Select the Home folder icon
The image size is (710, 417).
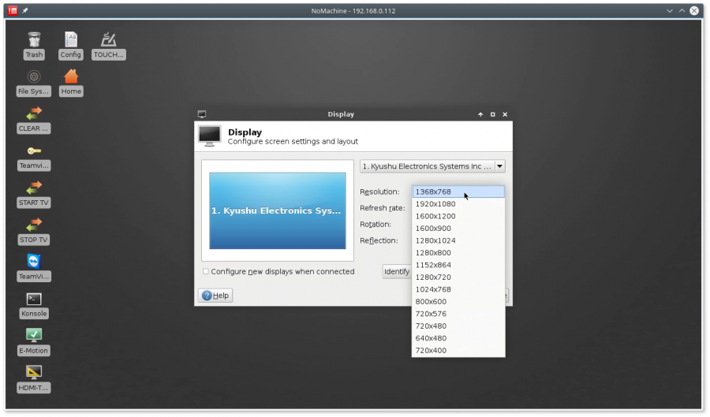pyautogui.click(x=71, y=76)
